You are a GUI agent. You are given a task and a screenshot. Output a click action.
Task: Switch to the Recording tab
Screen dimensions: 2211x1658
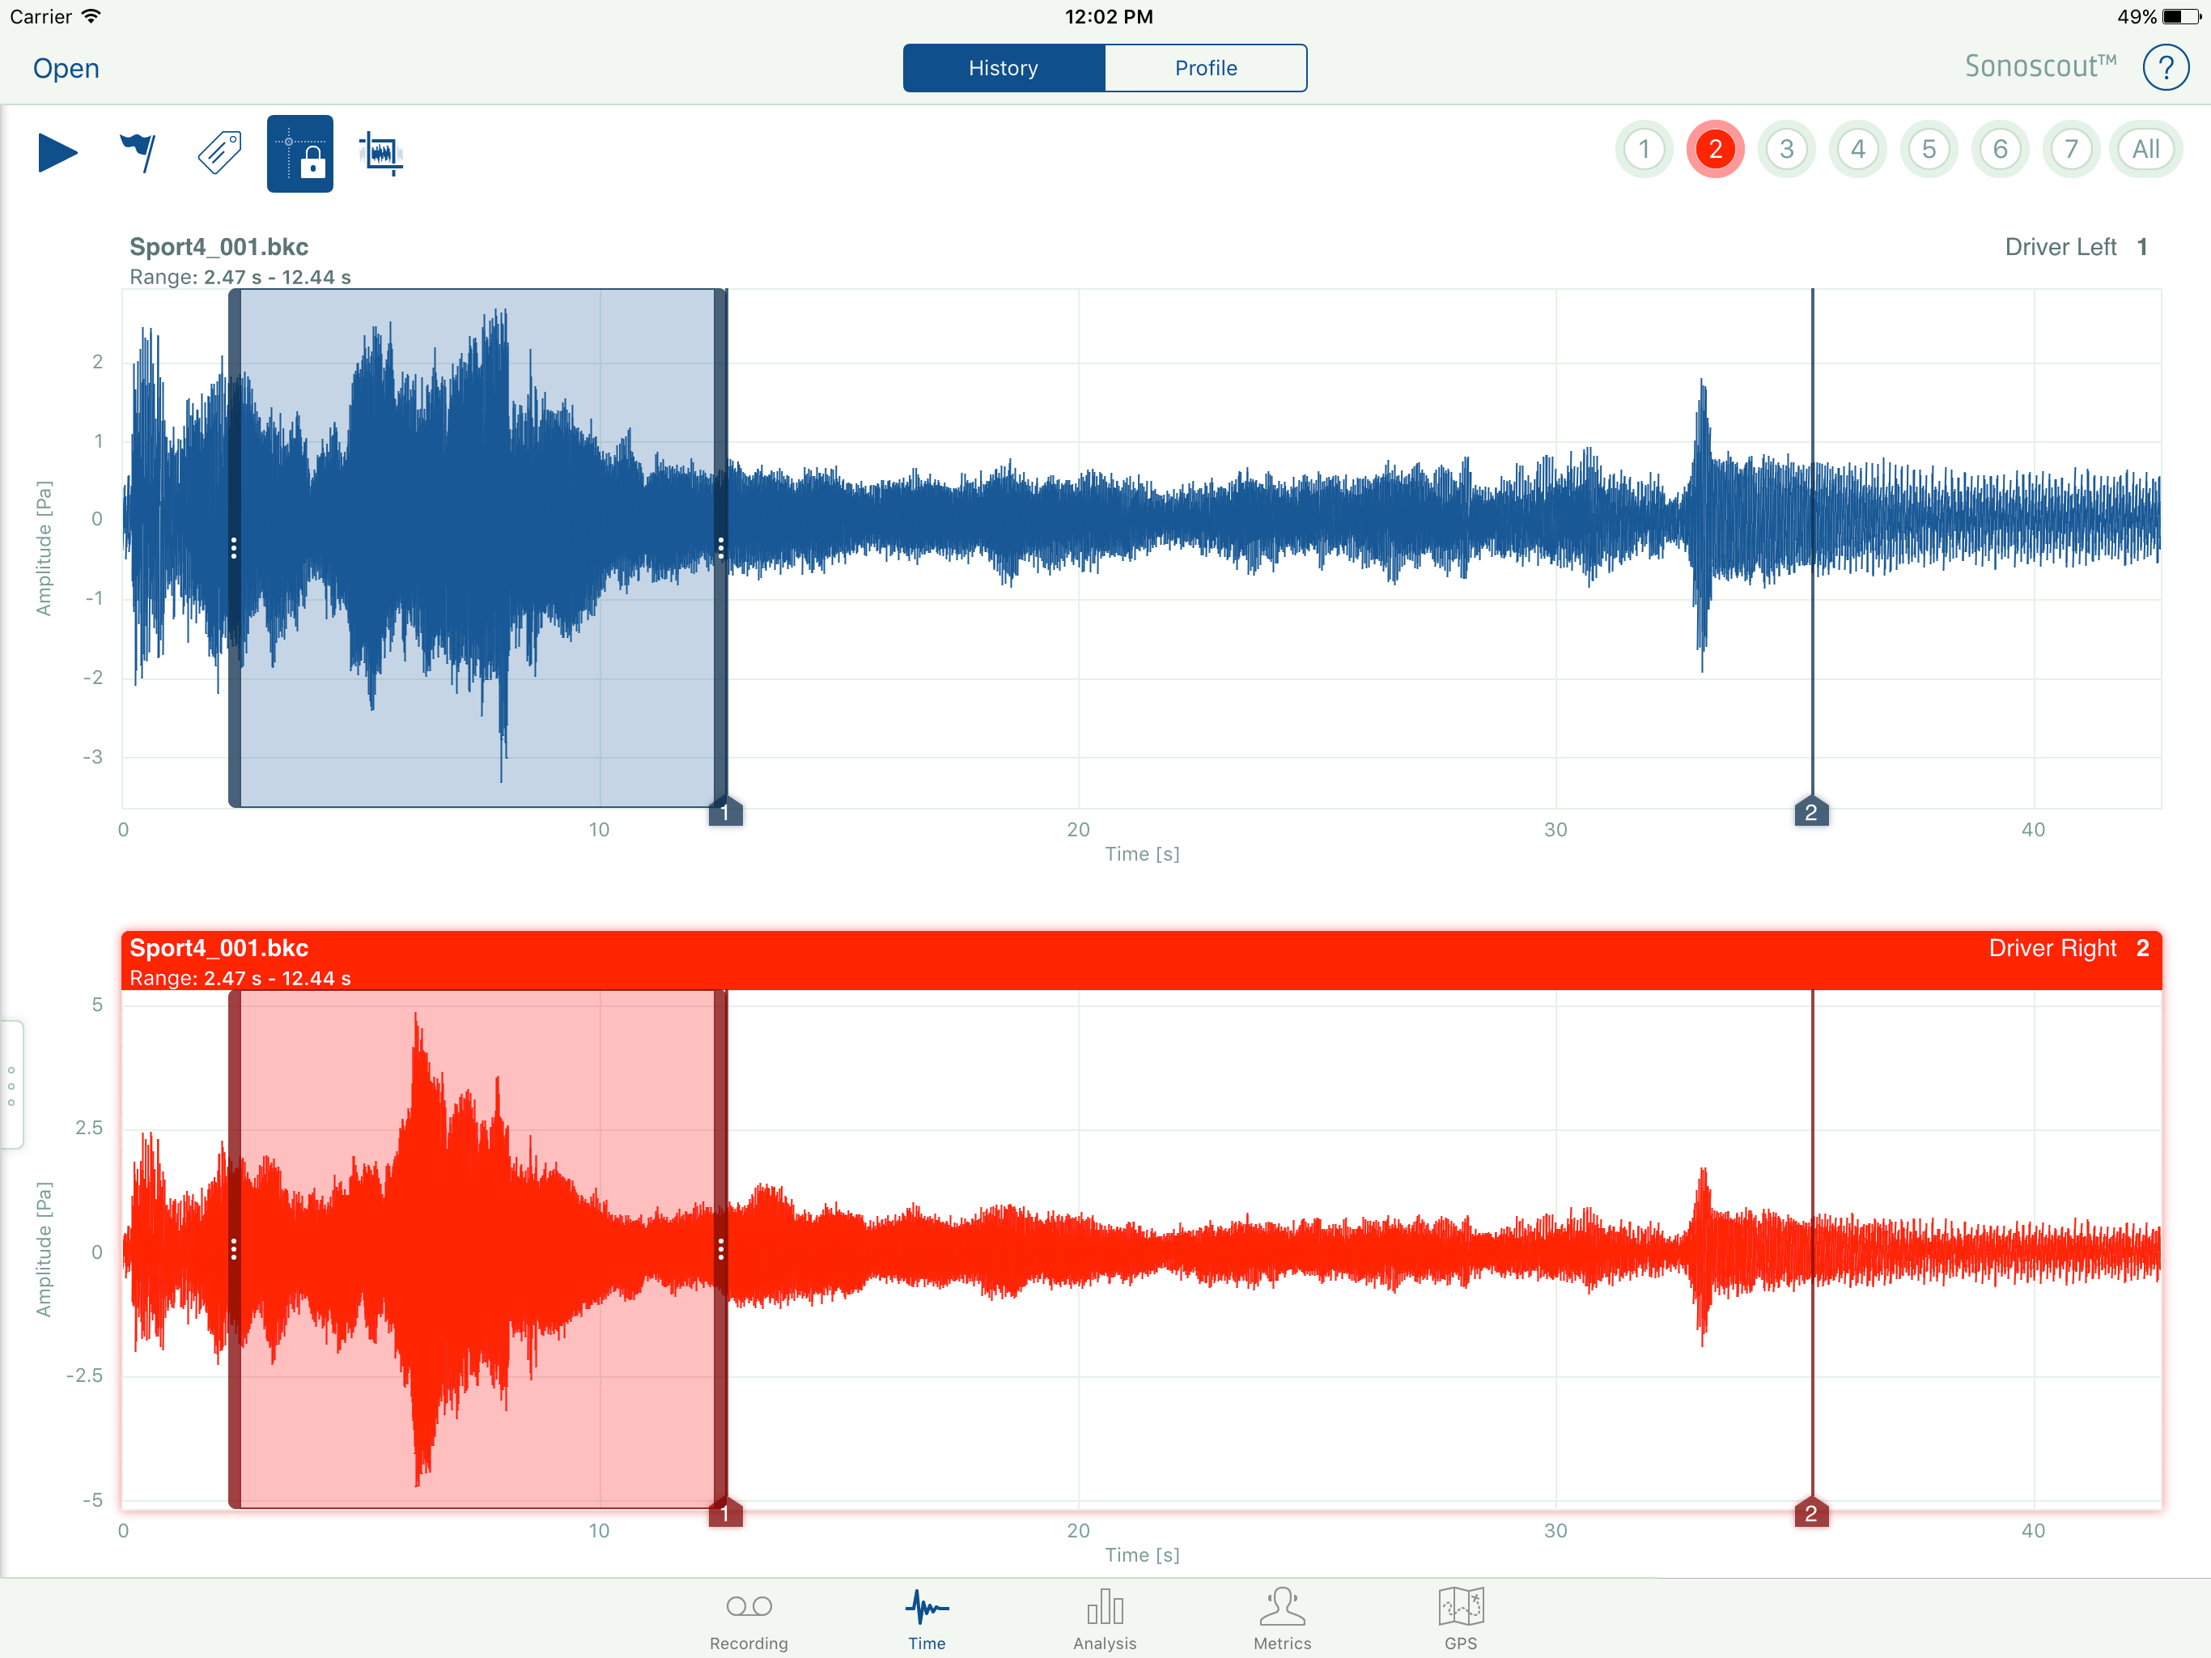tap(749, 1619)
